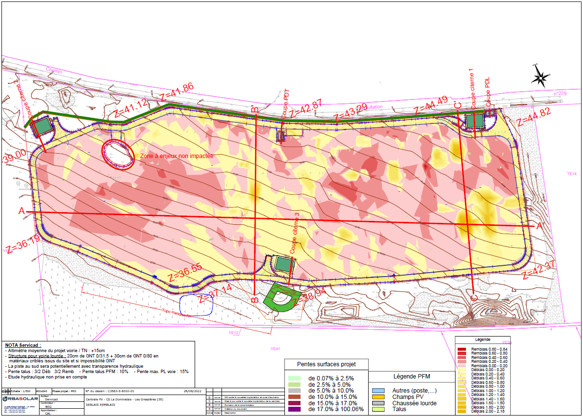This screenshot has width=583, height=417.
Task: Click the 'Z=42.37' elevation label
Action: tap(539, 270)
